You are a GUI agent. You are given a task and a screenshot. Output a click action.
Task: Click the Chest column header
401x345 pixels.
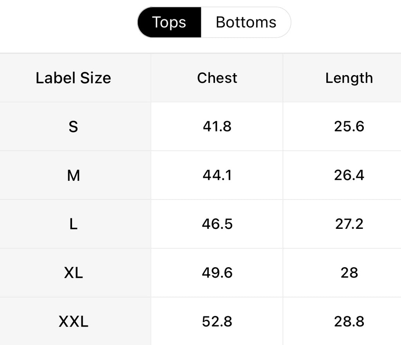217,78
